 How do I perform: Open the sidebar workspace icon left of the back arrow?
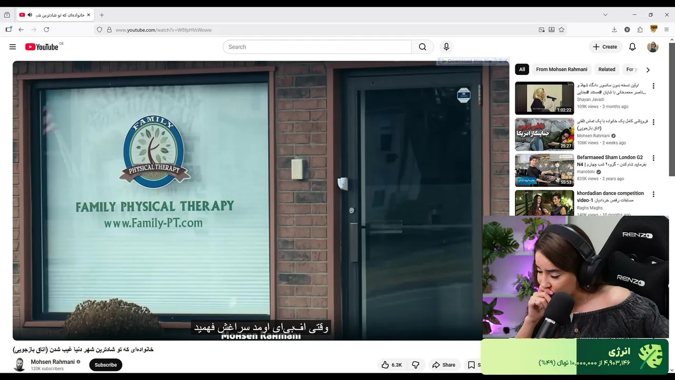click(8, 30)
